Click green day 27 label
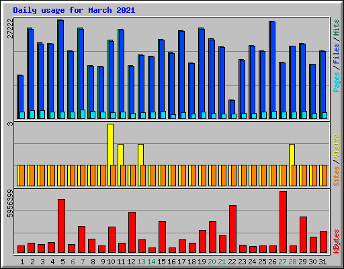Screen dimensions: 344x269 click(282, 262)
